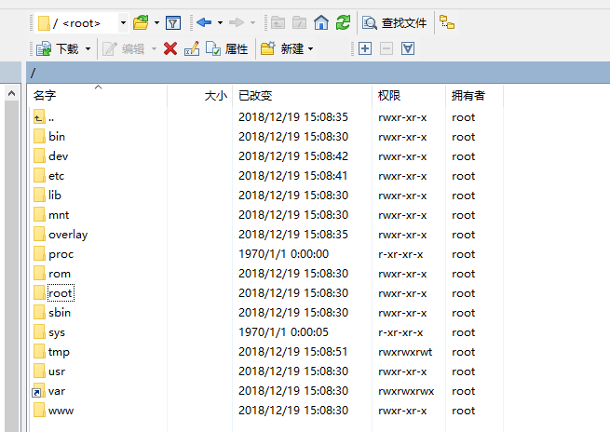Select the root folder
The image size is (610, 432).
[53, 293]
